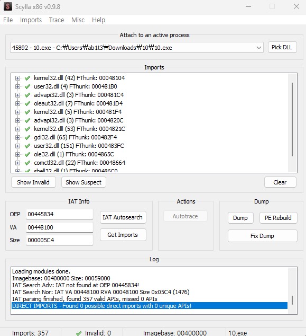Screen dimensions: 306x336
Task: Open the File menu
Action: coord(8,20)
